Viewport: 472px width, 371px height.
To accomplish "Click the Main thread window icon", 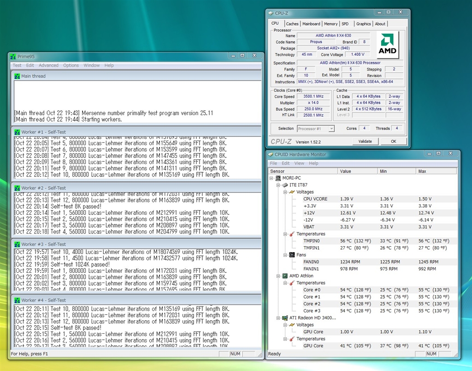I will click(x=17, y=76).
